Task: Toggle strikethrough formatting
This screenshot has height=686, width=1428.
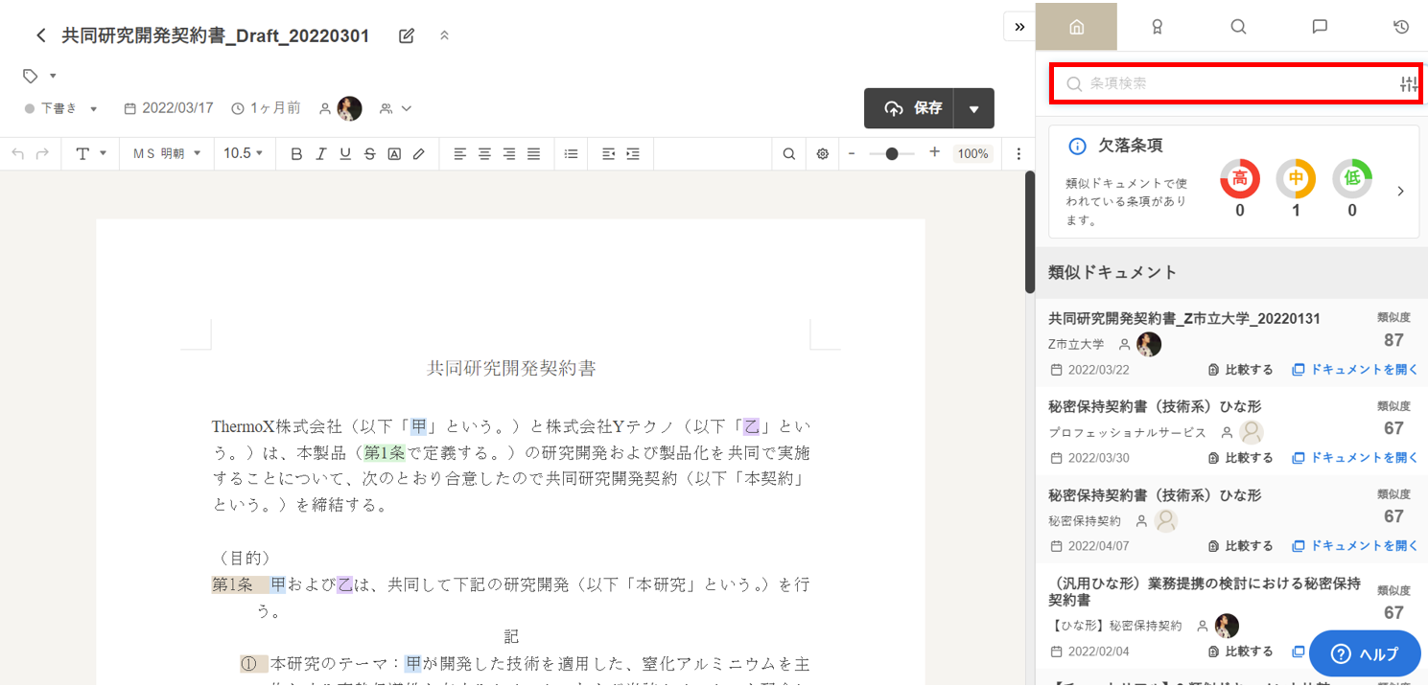Action: click(369, 153)
